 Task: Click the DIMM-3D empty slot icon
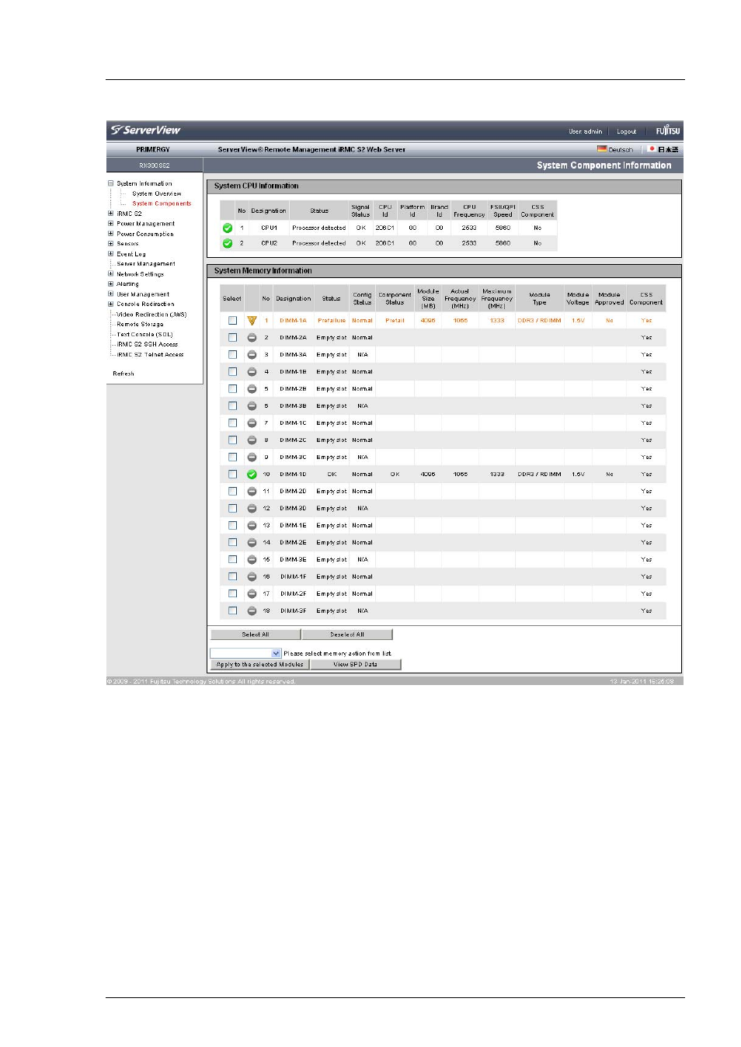[252, 509]
